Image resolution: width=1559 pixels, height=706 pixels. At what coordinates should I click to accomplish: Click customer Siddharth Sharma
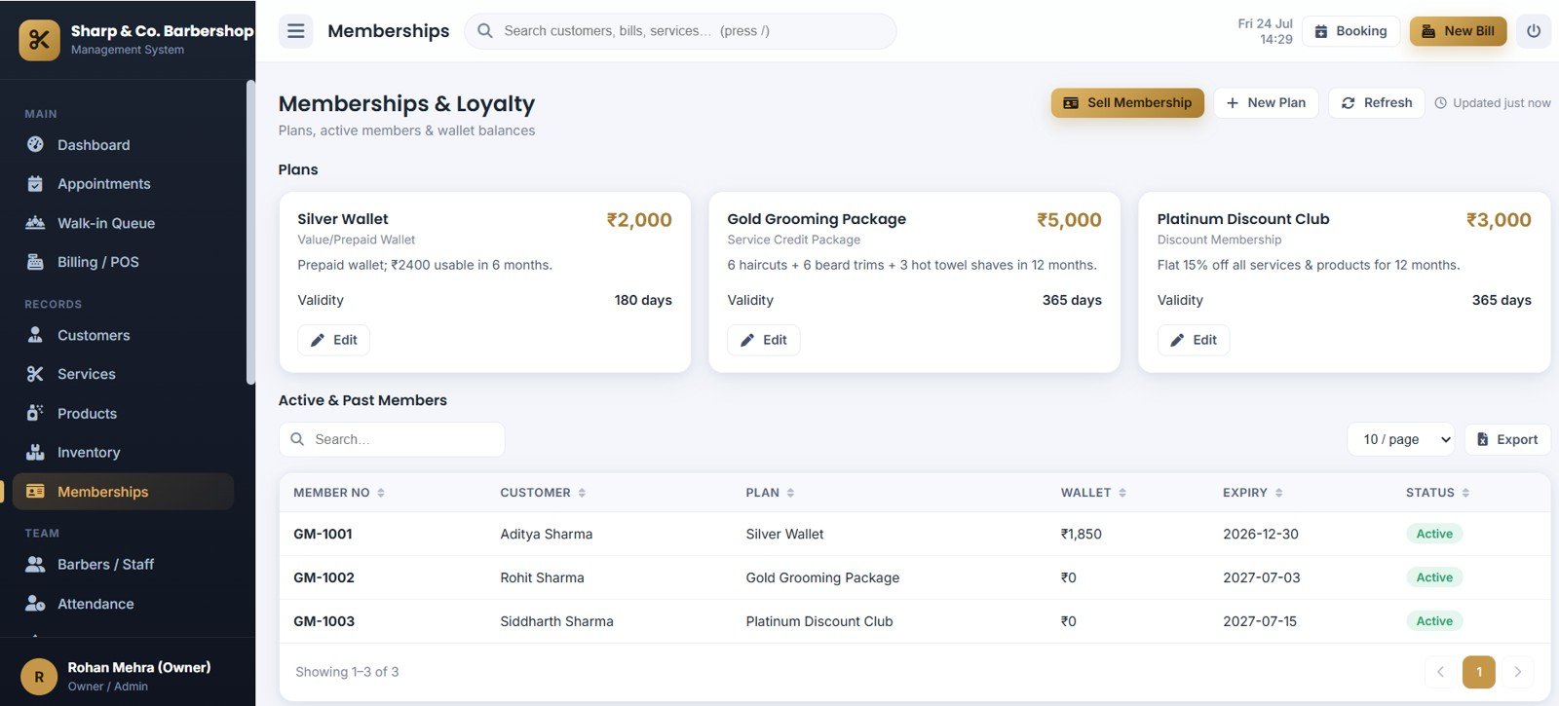[556, 621]
